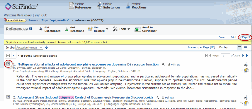
Task: Click Research Topic "epigenetics" breadcrumb
Action: click(x=49, y=20)
